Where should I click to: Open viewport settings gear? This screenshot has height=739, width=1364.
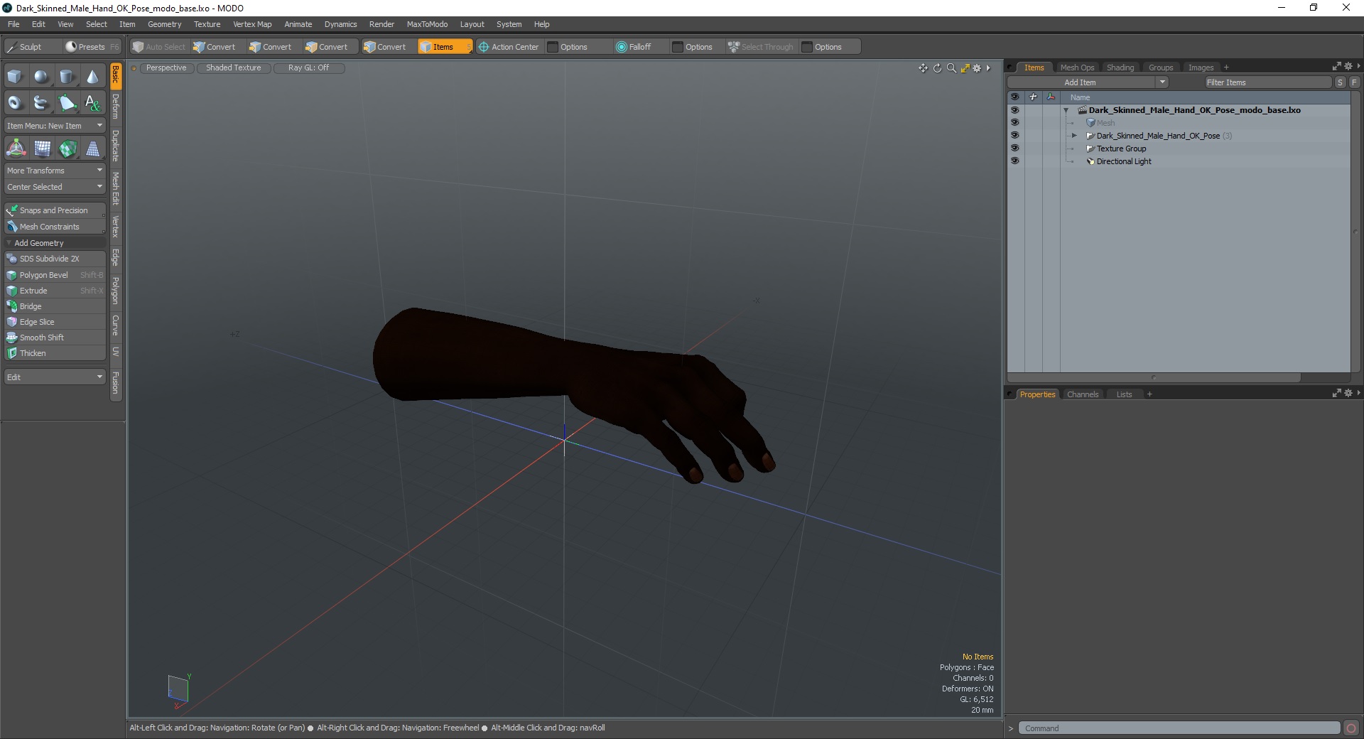[x=977, y=68]
